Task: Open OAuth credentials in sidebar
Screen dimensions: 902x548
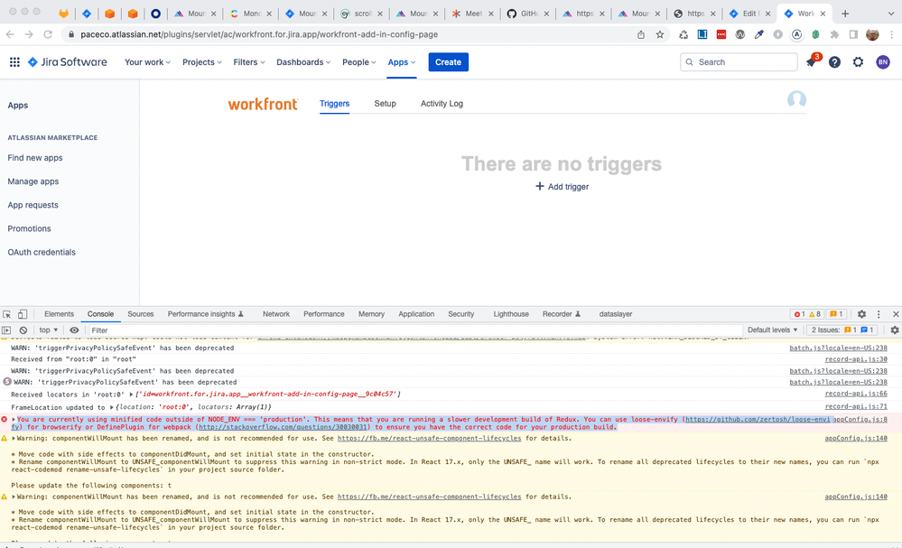Action: pos(42,252)
